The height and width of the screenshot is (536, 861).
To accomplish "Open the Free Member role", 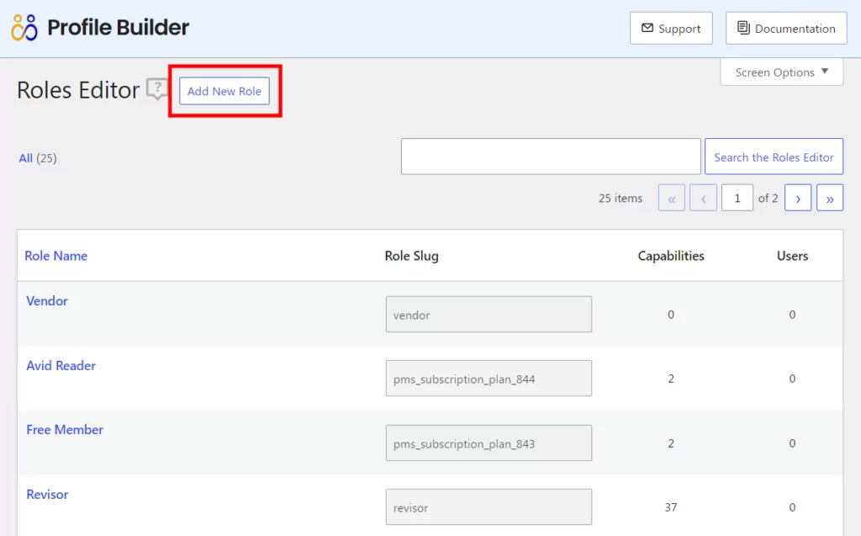I will point(65,430).
